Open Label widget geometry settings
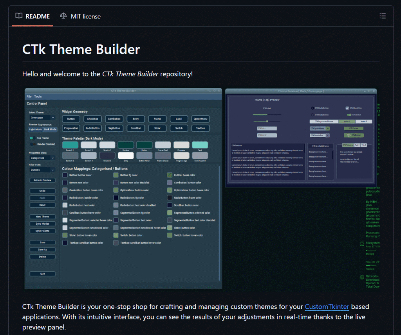Image resolution: width=401 pixels, height=335 pixels. coord(179,119)
